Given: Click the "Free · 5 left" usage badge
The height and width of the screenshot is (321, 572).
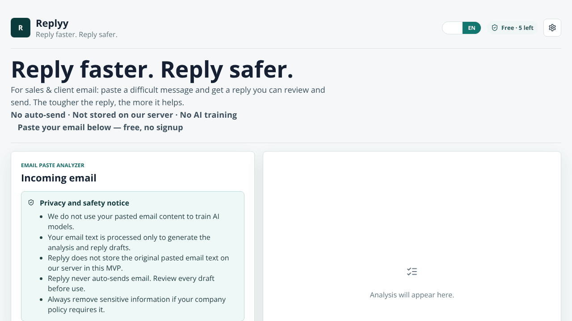Looking at the screenshot, I should point(513,28).
